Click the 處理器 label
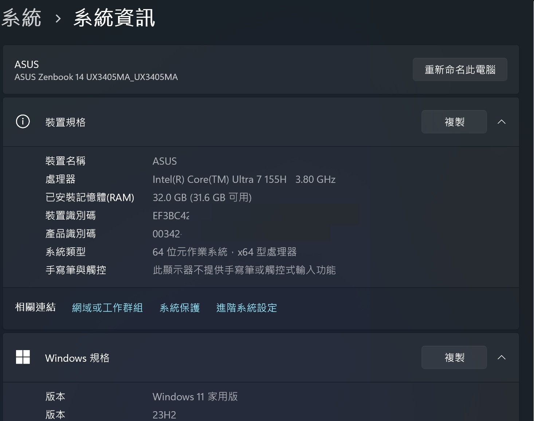 [x=60, y=179]
